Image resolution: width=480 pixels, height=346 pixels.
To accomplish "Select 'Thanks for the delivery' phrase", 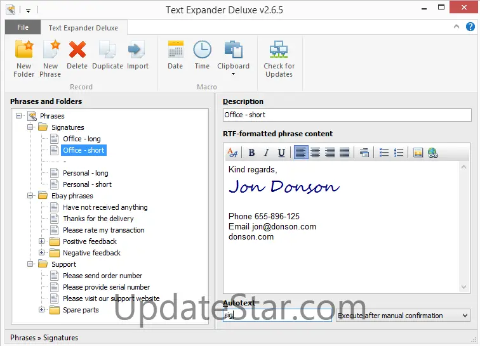I will pos(98,219).
